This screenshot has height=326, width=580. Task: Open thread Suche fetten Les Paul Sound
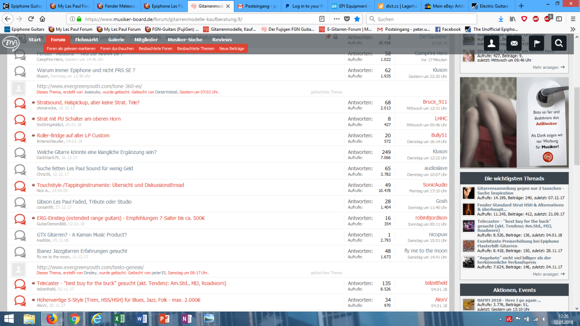coord(85,168)
